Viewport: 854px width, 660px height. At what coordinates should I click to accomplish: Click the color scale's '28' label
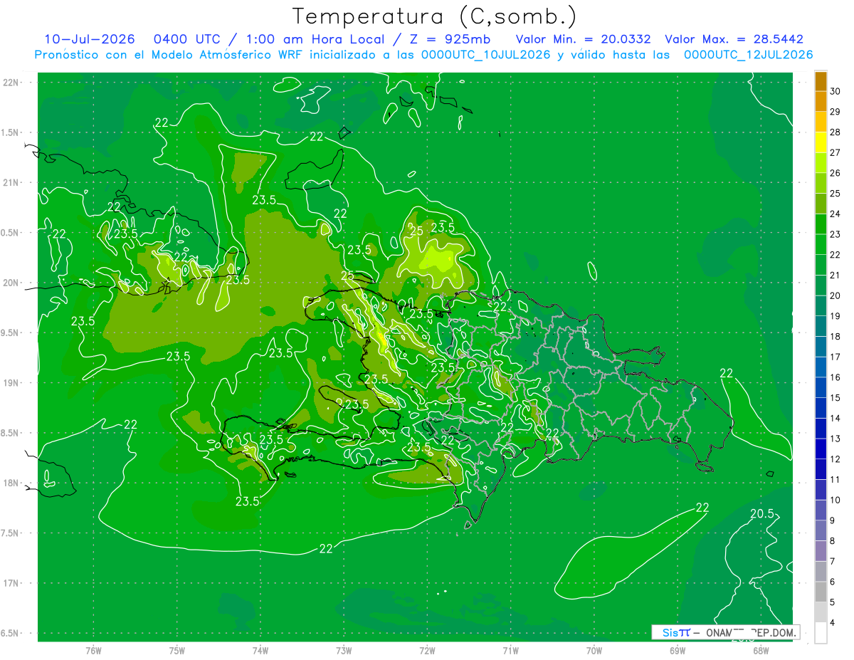coord(835,132)
